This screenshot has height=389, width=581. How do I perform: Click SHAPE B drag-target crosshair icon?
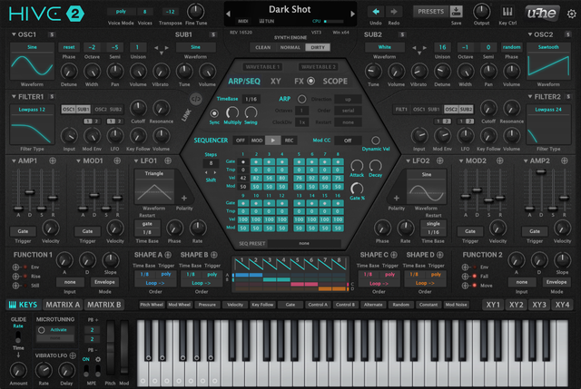pyautogui.click(x=214, y=255)
